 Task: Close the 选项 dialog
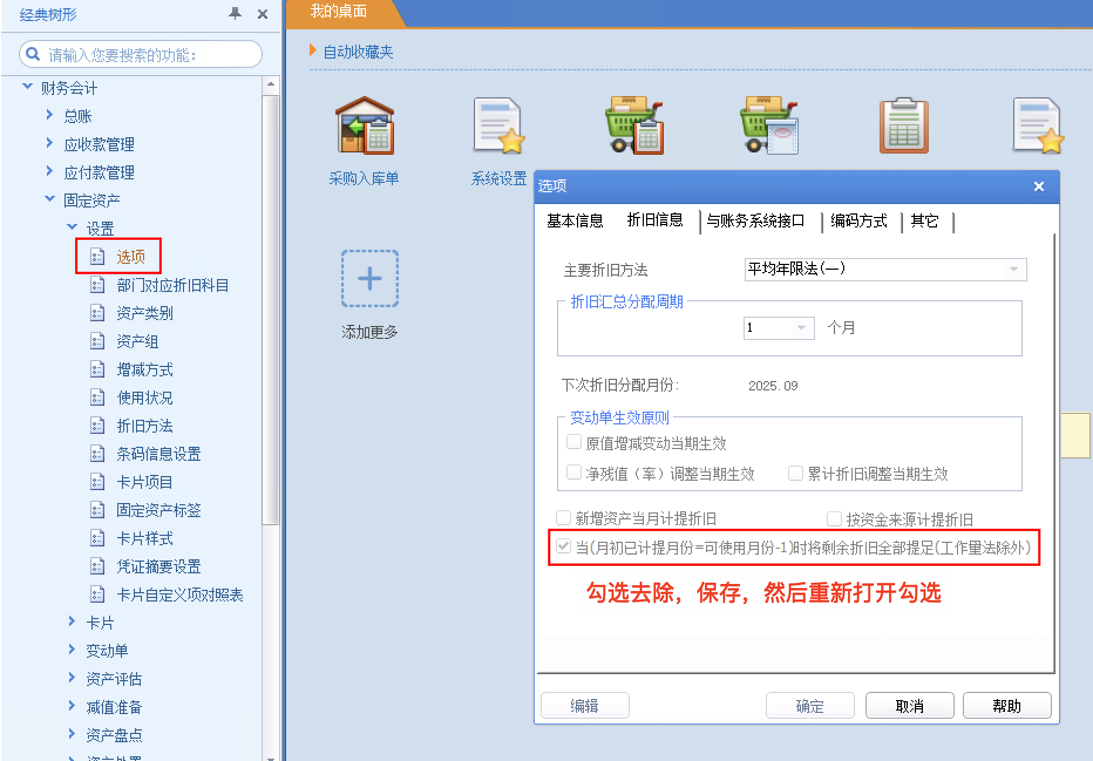pos(1039,186)
